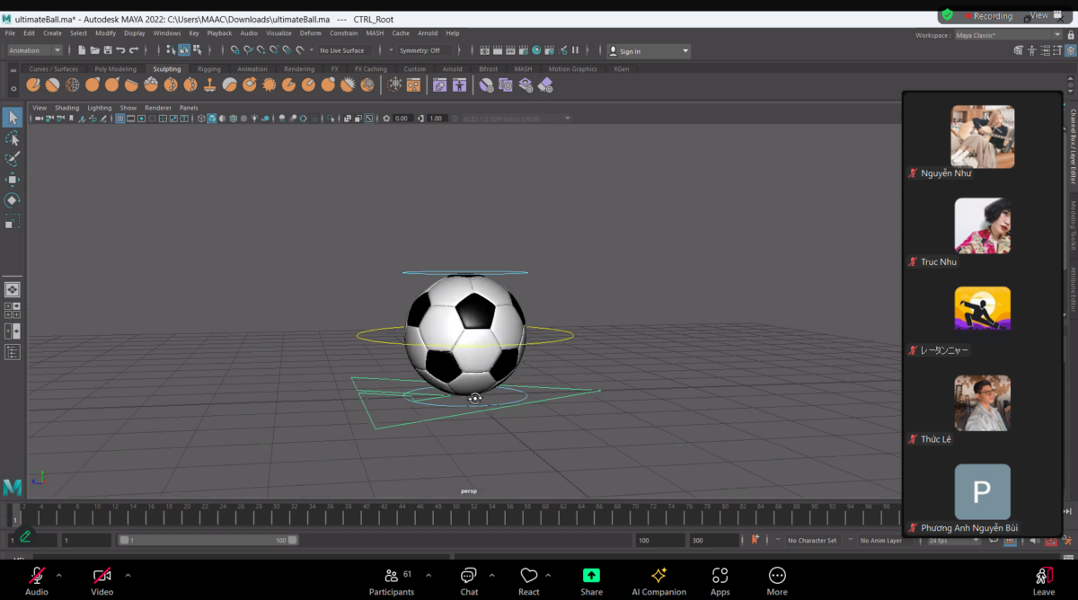Click the Leave meeting button
The height and width of the screenshot is (600, 1078).
(1044, 580)
